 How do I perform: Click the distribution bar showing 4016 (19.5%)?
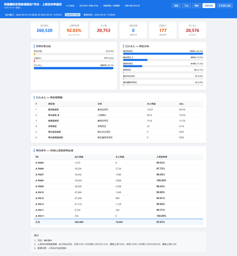(135, 60)
